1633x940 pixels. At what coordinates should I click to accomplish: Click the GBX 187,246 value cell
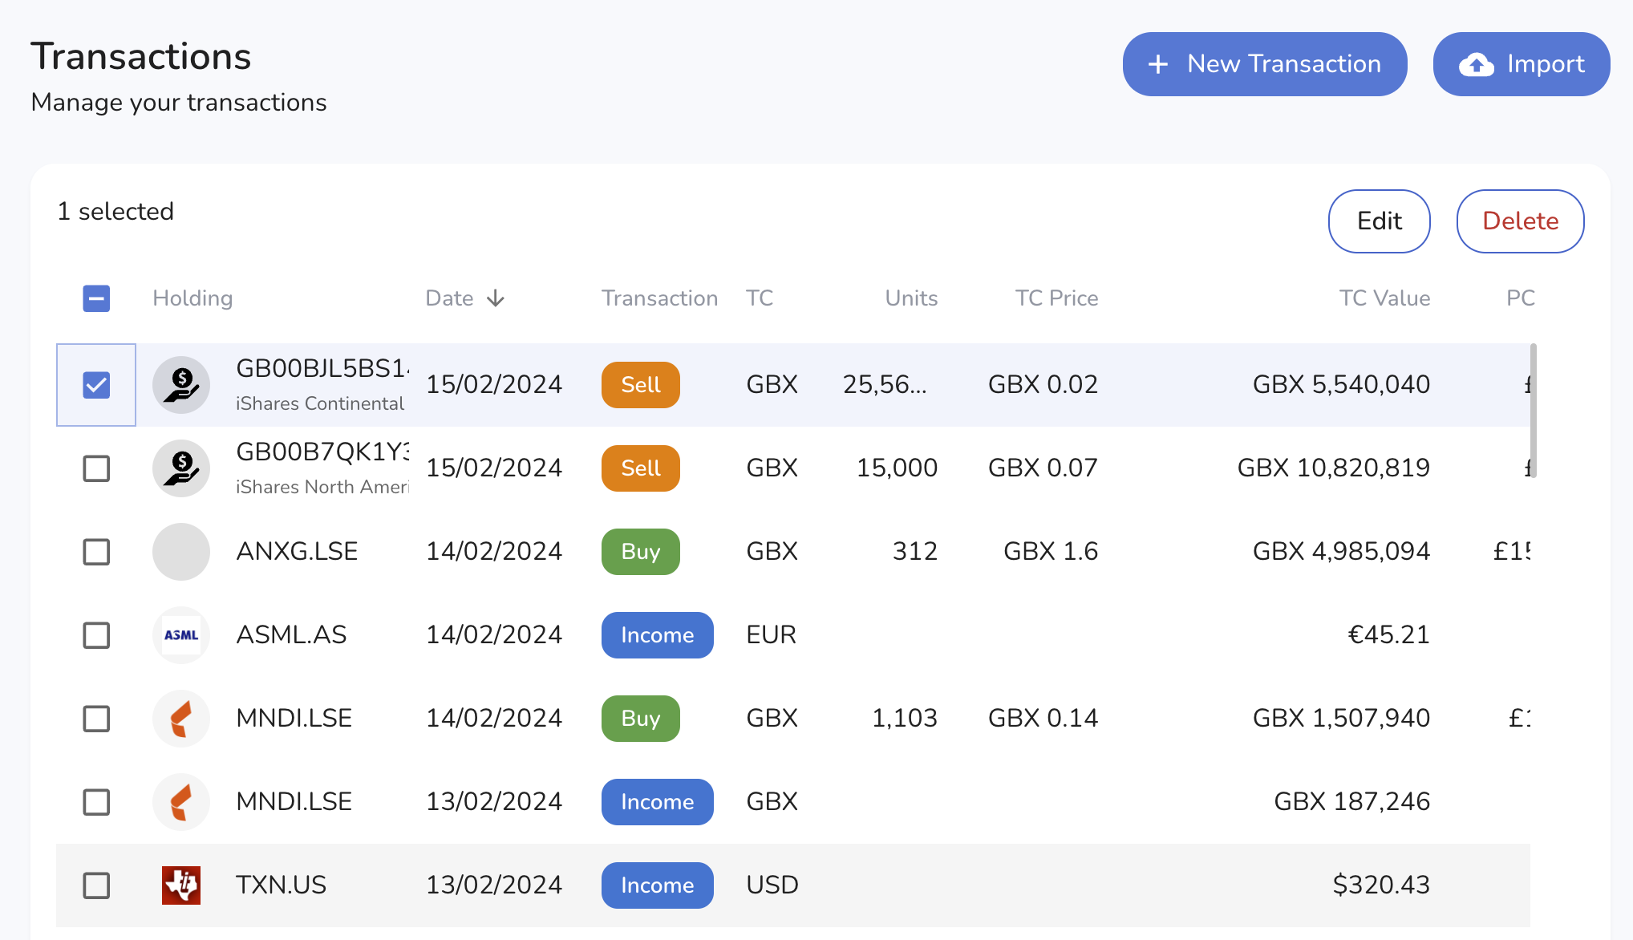click(1352, 802)
